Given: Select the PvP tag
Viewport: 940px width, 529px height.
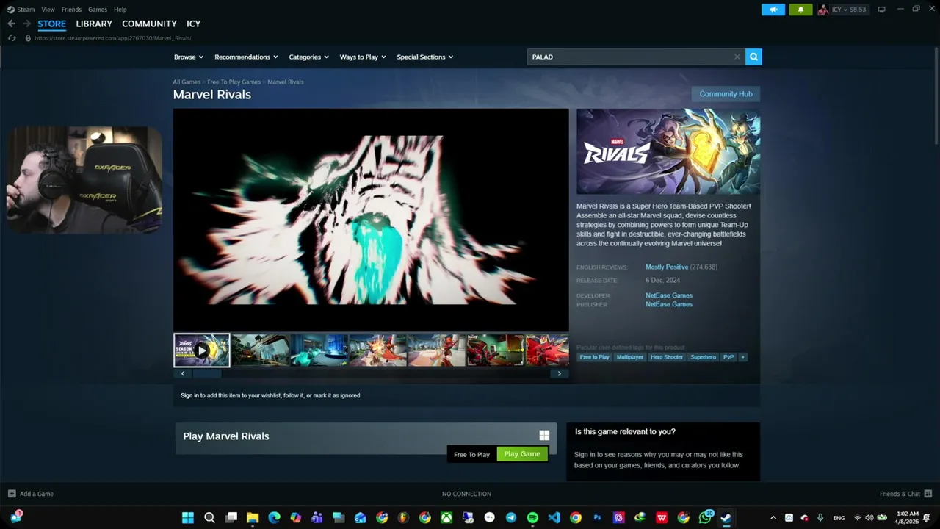Looking at the screenshot, I should coord(728,357).
